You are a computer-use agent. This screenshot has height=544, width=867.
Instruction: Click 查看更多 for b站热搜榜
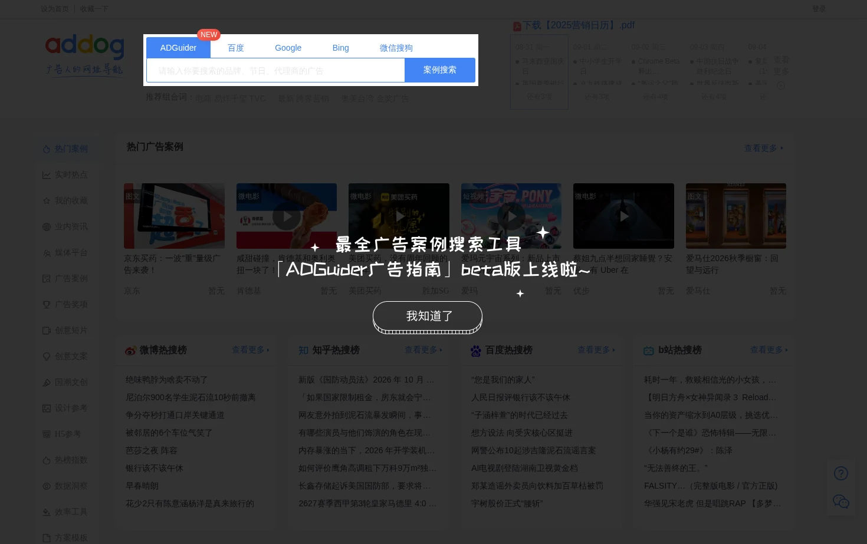click(x=769, y=350)
